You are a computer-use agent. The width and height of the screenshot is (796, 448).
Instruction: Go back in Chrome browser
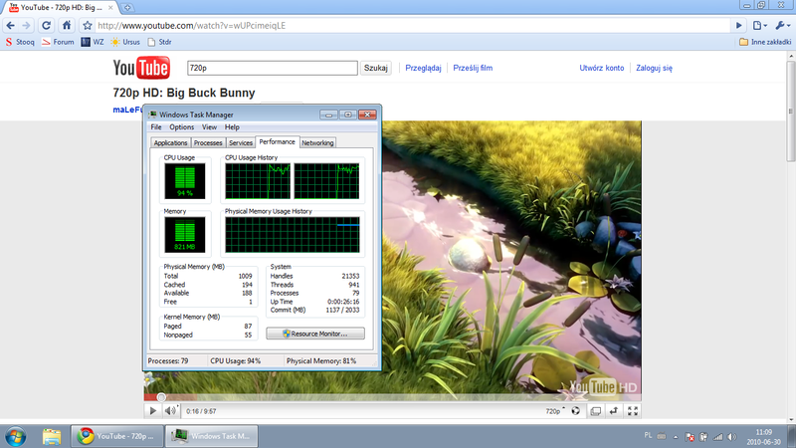click(10, 26)
